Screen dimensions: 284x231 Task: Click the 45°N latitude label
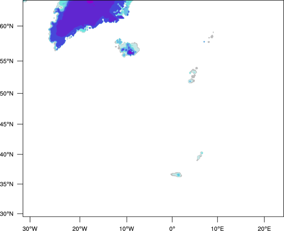(14, 124)
